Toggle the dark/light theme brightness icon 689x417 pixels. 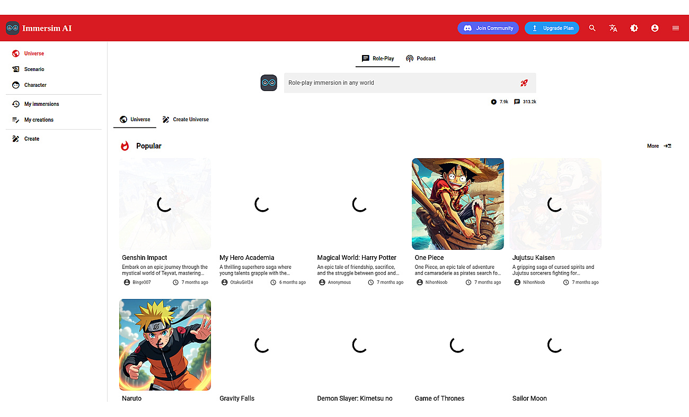pos(634,28)
